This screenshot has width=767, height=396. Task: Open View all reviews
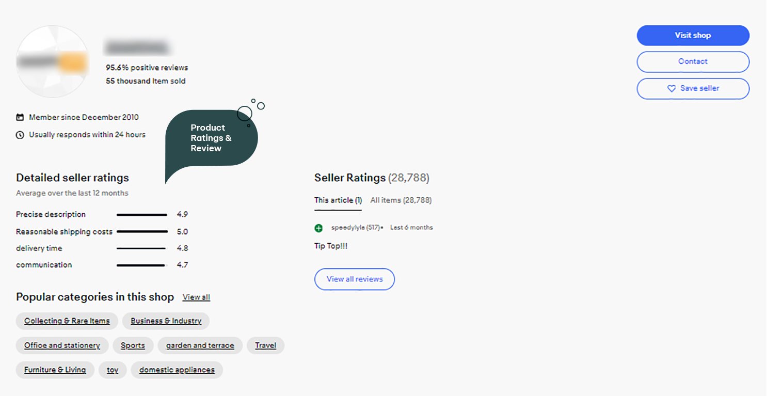point(355,279)
